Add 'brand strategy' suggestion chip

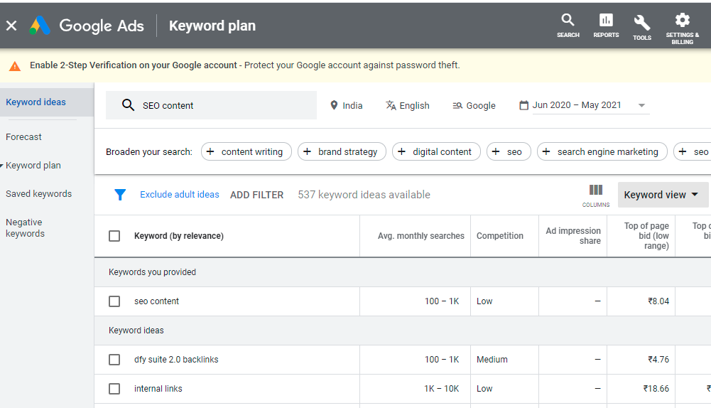pos(342,151)
